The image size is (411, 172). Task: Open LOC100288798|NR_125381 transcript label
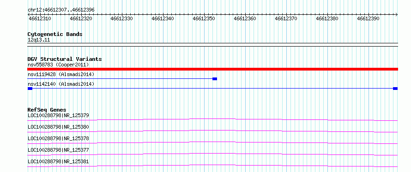click(x=58, y=161)
